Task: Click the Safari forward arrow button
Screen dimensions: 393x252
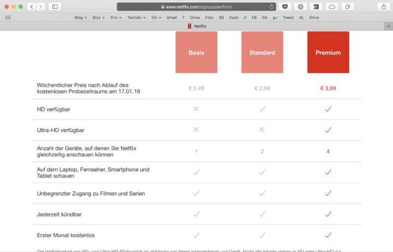Action: (40, 7)
